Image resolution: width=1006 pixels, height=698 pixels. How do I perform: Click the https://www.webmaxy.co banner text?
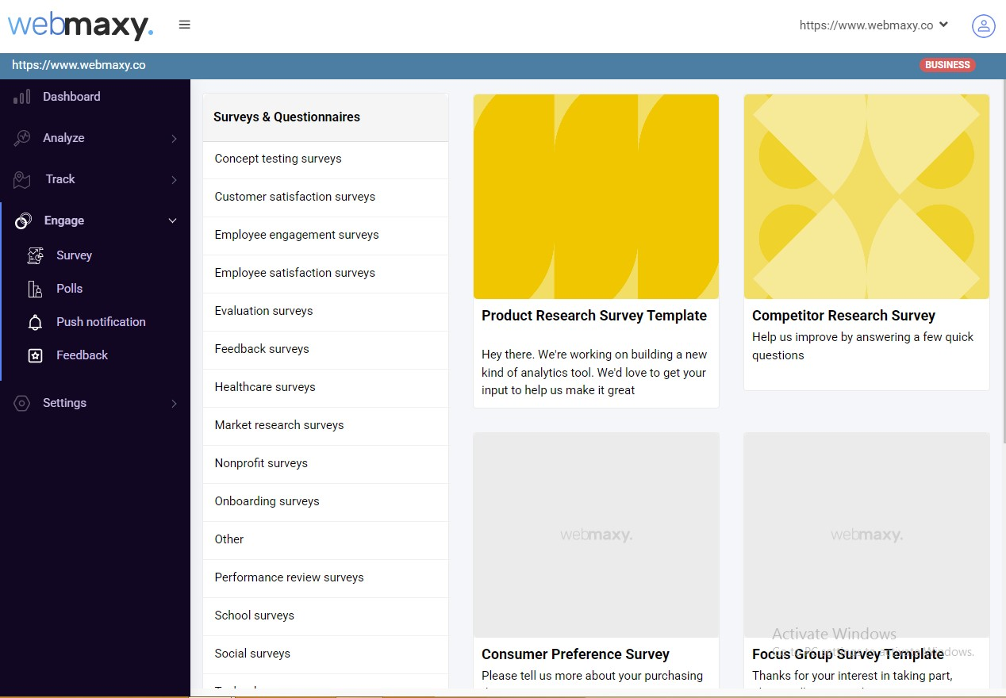point(79,65)
